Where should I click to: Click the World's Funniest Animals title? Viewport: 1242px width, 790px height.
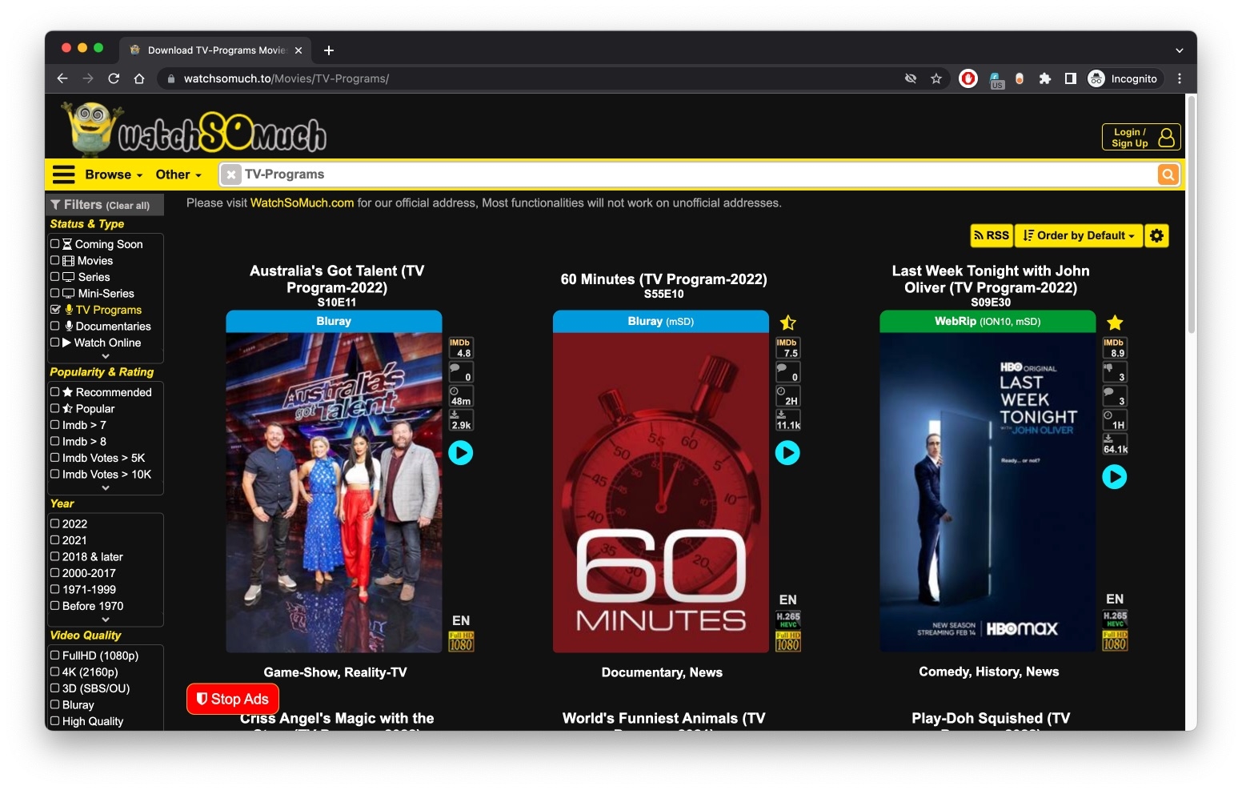click(663, 719)
